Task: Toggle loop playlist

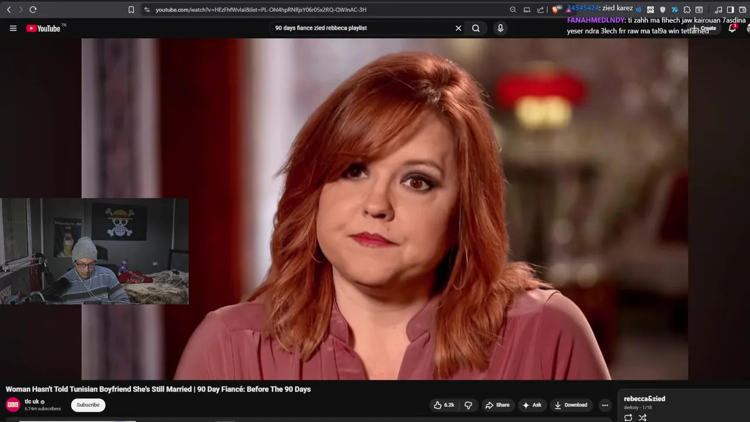Action: (628, 417)
